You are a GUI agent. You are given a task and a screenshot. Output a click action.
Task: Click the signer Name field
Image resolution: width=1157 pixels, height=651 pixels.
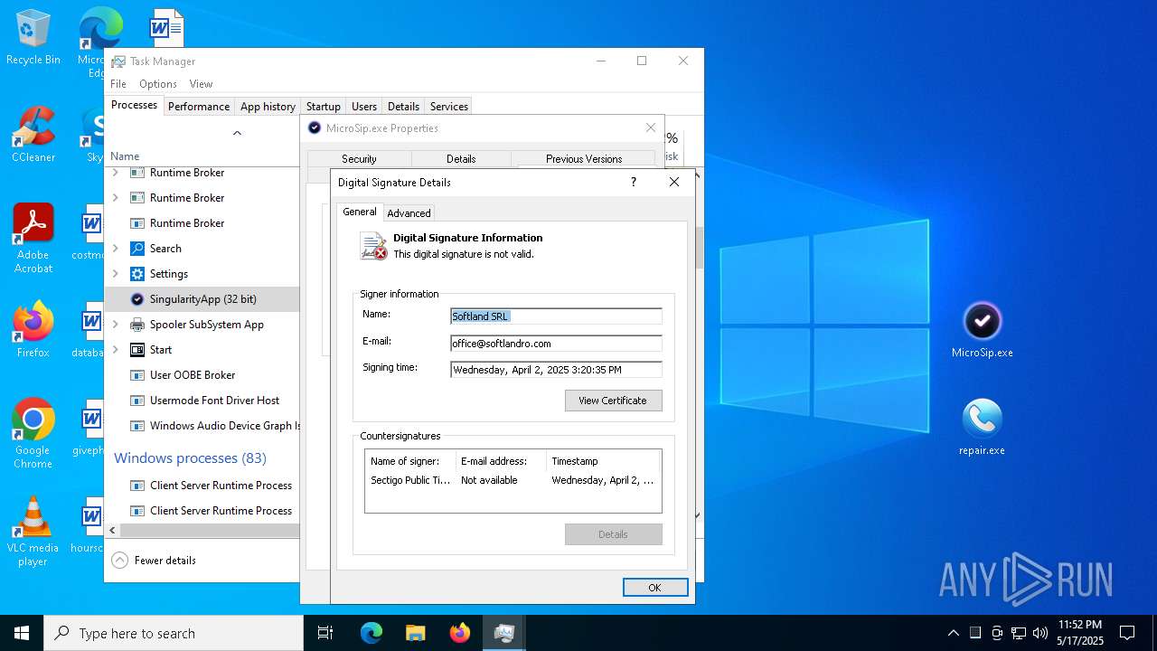point(556,316)
